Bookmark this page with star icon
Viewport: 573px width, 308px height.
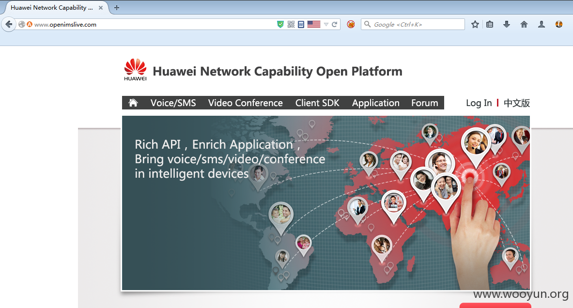point(475,25)
